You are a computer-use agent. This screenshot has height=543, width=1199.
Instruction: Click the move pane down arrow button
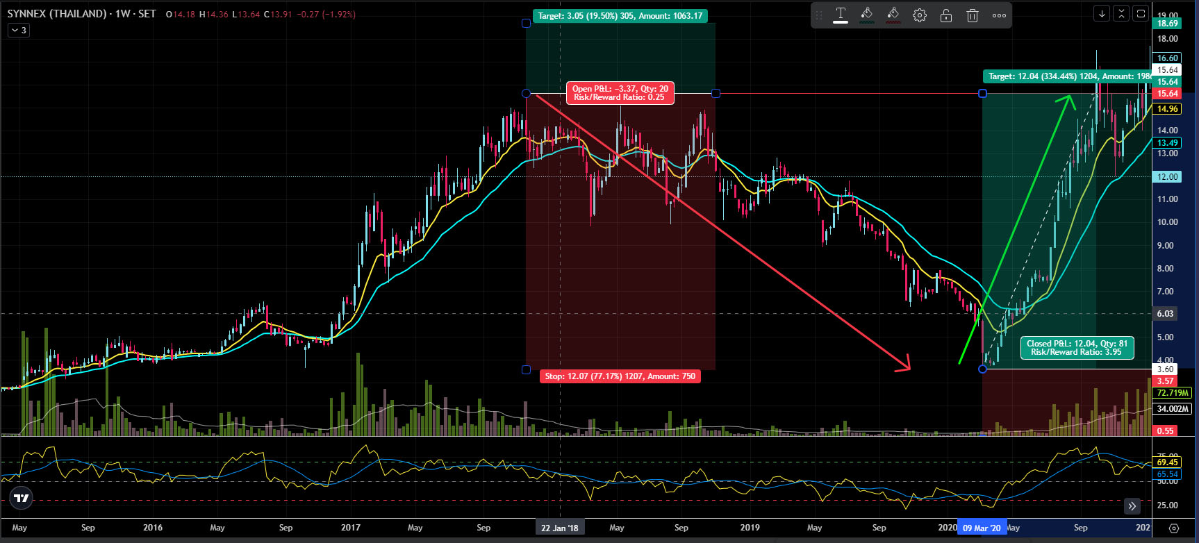(1102, 13)
